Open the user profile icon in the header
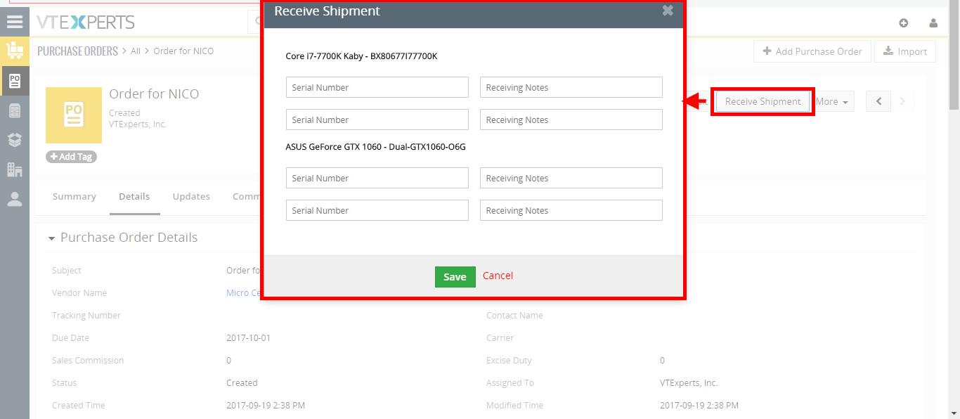Viewport: 960px width, 419px height. 933,22
